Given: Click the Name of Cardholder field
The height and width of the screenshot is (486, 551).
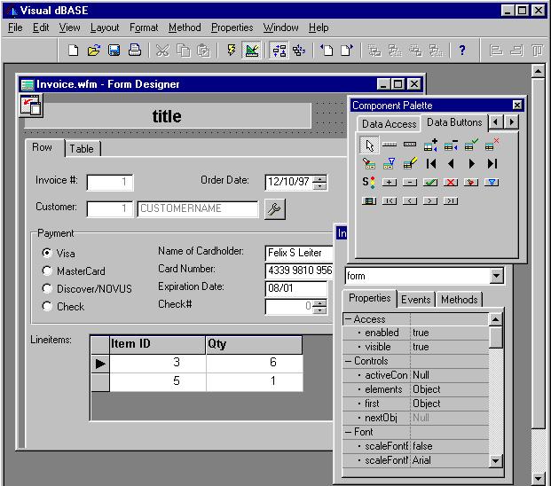Looking at the screenshot, I should click(299, 253).
